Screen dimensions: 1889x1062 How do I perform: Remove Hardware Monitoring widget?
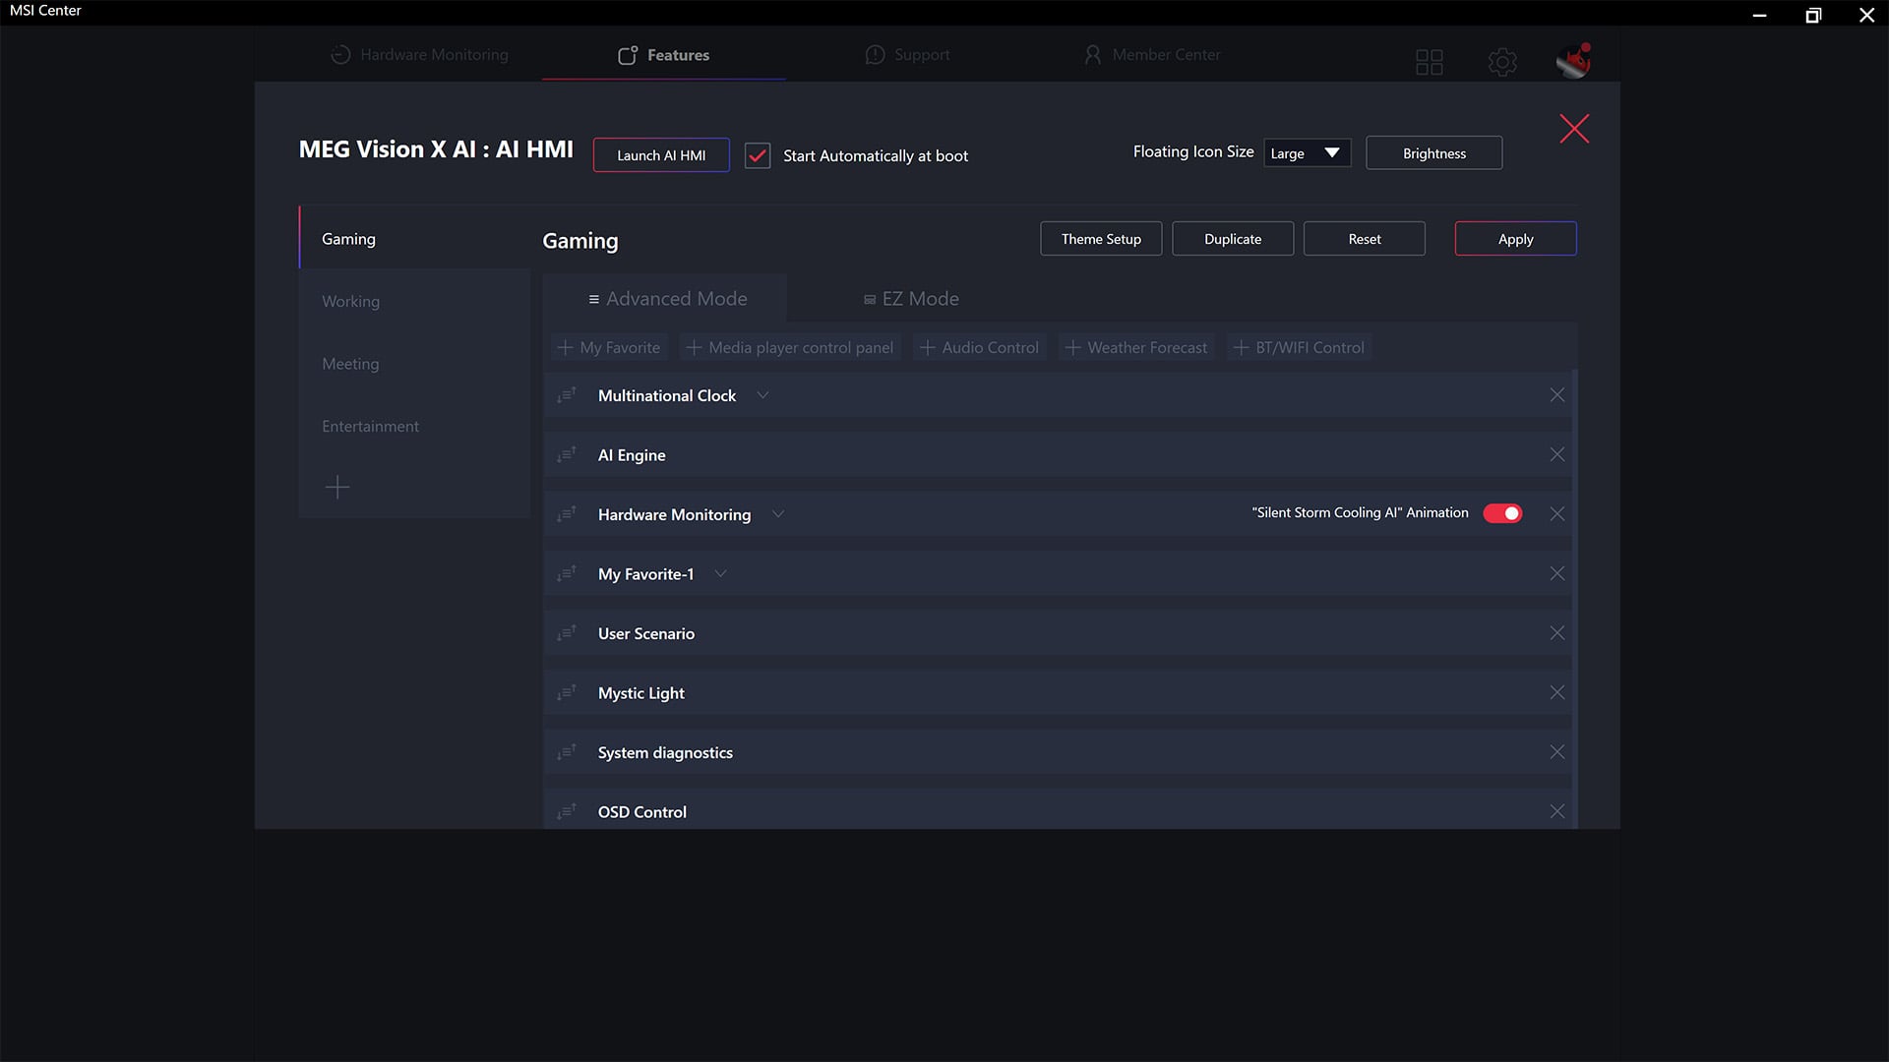(x=1556, y=514)
